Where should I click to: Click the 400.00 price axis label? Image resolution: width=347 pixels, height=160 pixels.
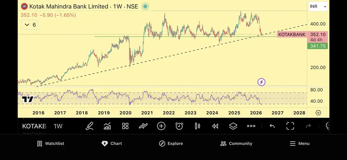[x=318, y=24]
